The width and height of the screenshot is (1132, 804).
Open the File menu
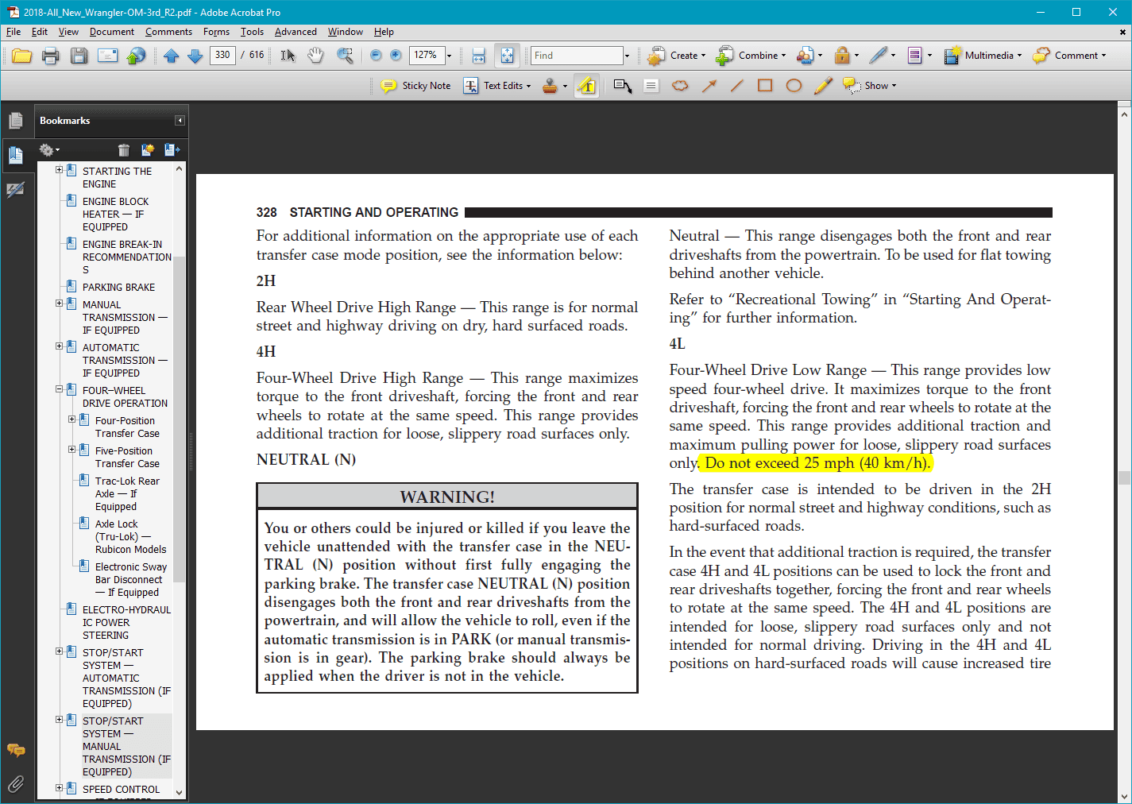(14, 32)
